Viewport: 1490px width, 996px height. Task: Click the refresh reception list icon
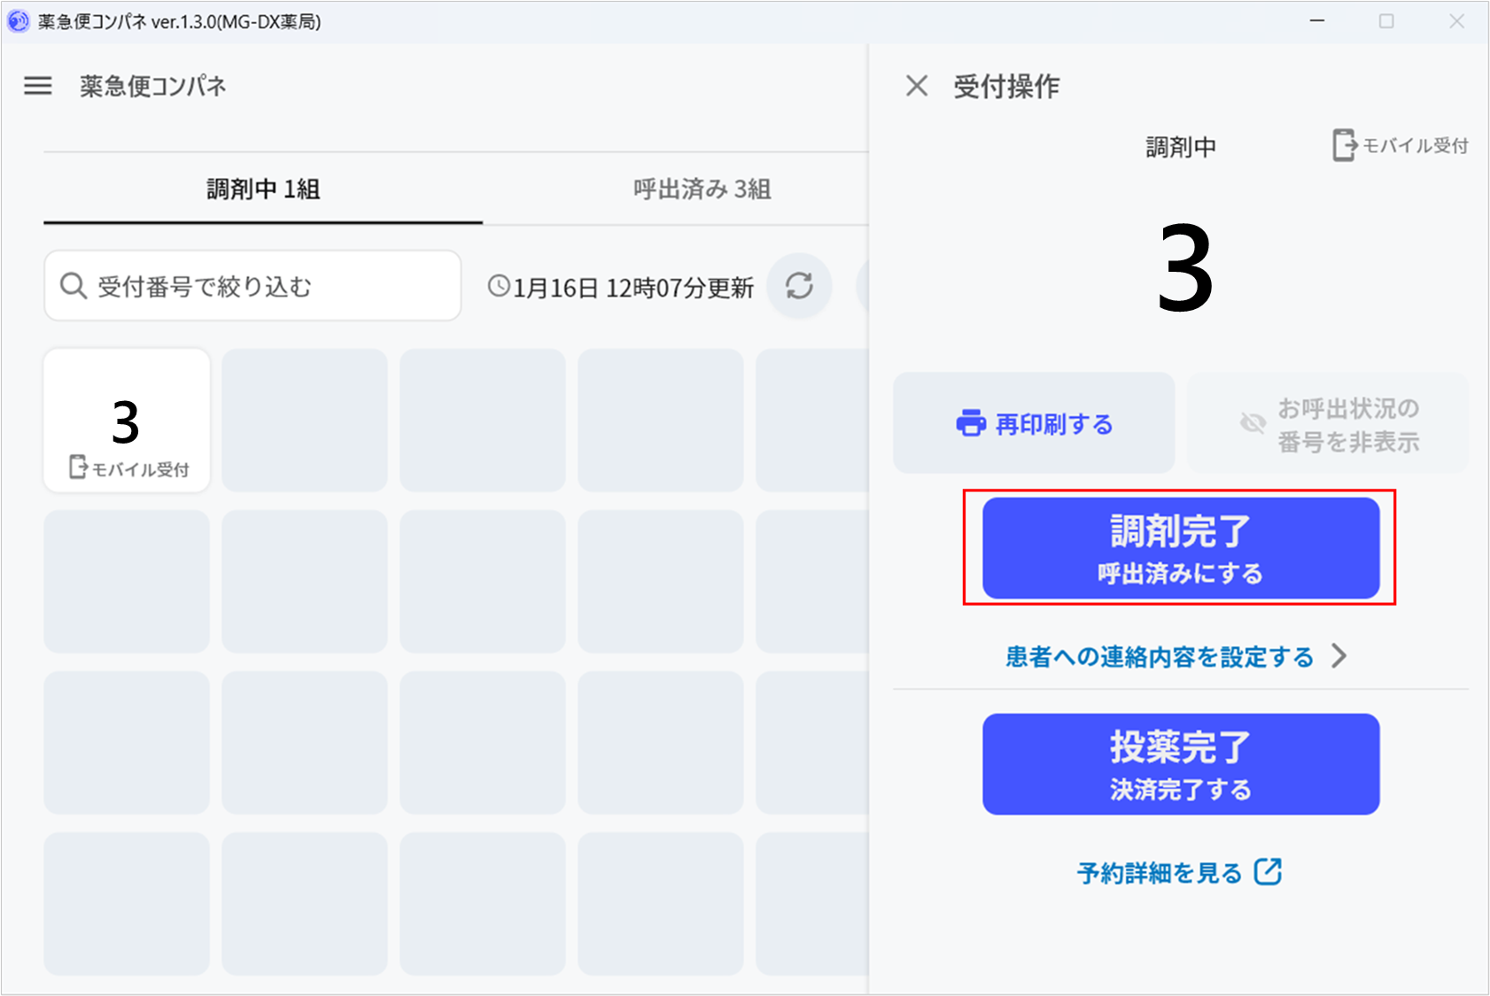(x=799, y=286)
